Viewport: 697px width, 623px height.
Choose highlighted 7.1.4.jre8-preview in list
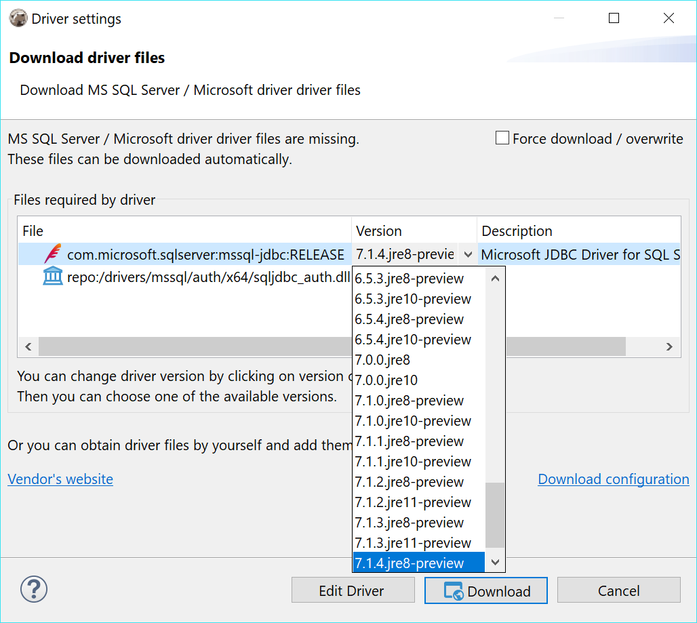[x=419, y=563]
